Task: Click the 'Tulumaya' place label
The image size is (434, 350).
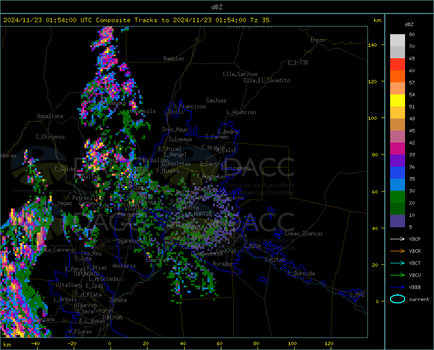Action: pos(180,139)
